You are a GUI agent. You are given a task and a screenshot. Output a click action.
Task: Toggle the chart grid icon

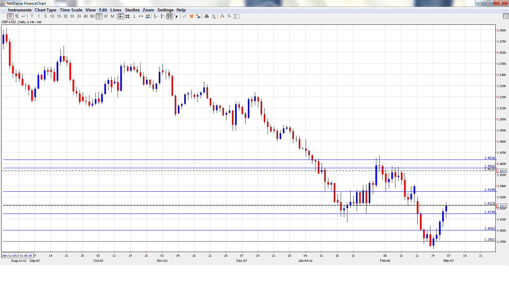(x=128, y=16)
